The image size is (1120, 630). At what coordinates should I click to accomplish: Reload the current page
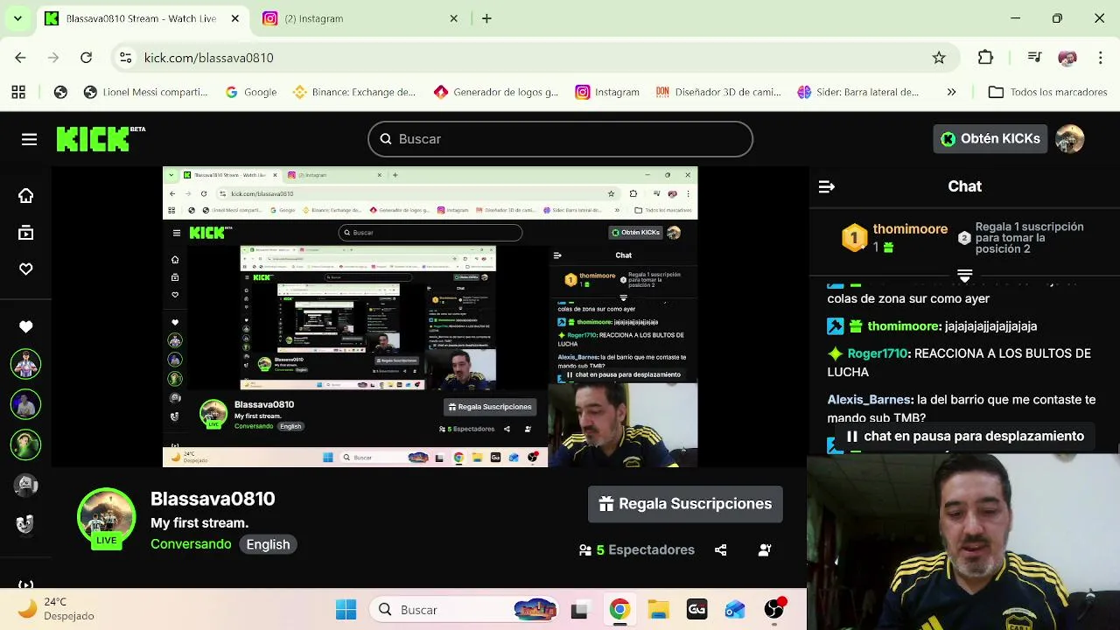[86, 58]
